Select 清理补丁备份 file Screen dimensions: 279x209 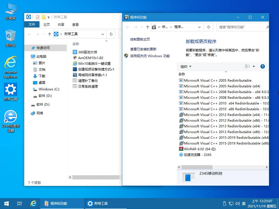pos(85,81)
